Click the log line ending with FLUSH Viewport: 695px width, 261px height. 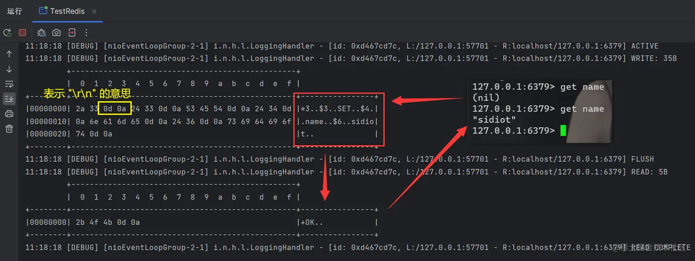pos(340,159)
